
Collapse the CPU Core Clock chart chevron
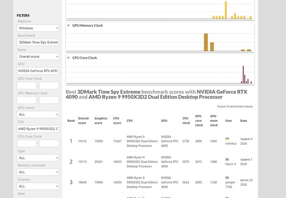pyautogui.click(x=68, y=58)
